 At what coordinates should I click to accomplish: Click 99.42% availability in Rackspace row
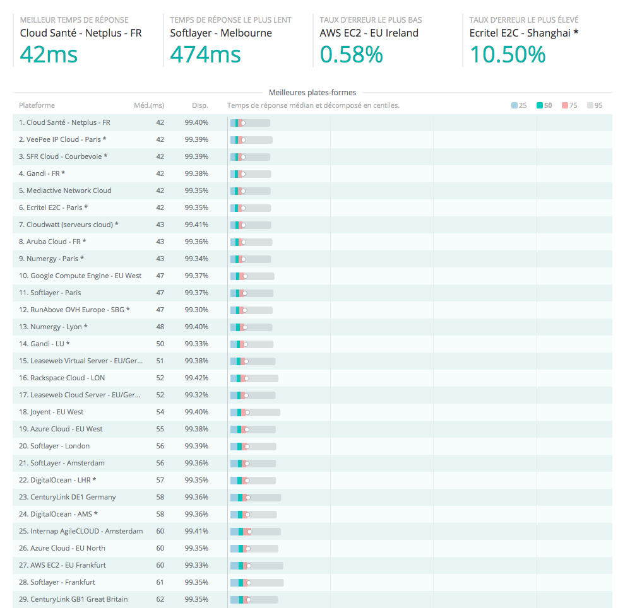[x=196, y=378]
